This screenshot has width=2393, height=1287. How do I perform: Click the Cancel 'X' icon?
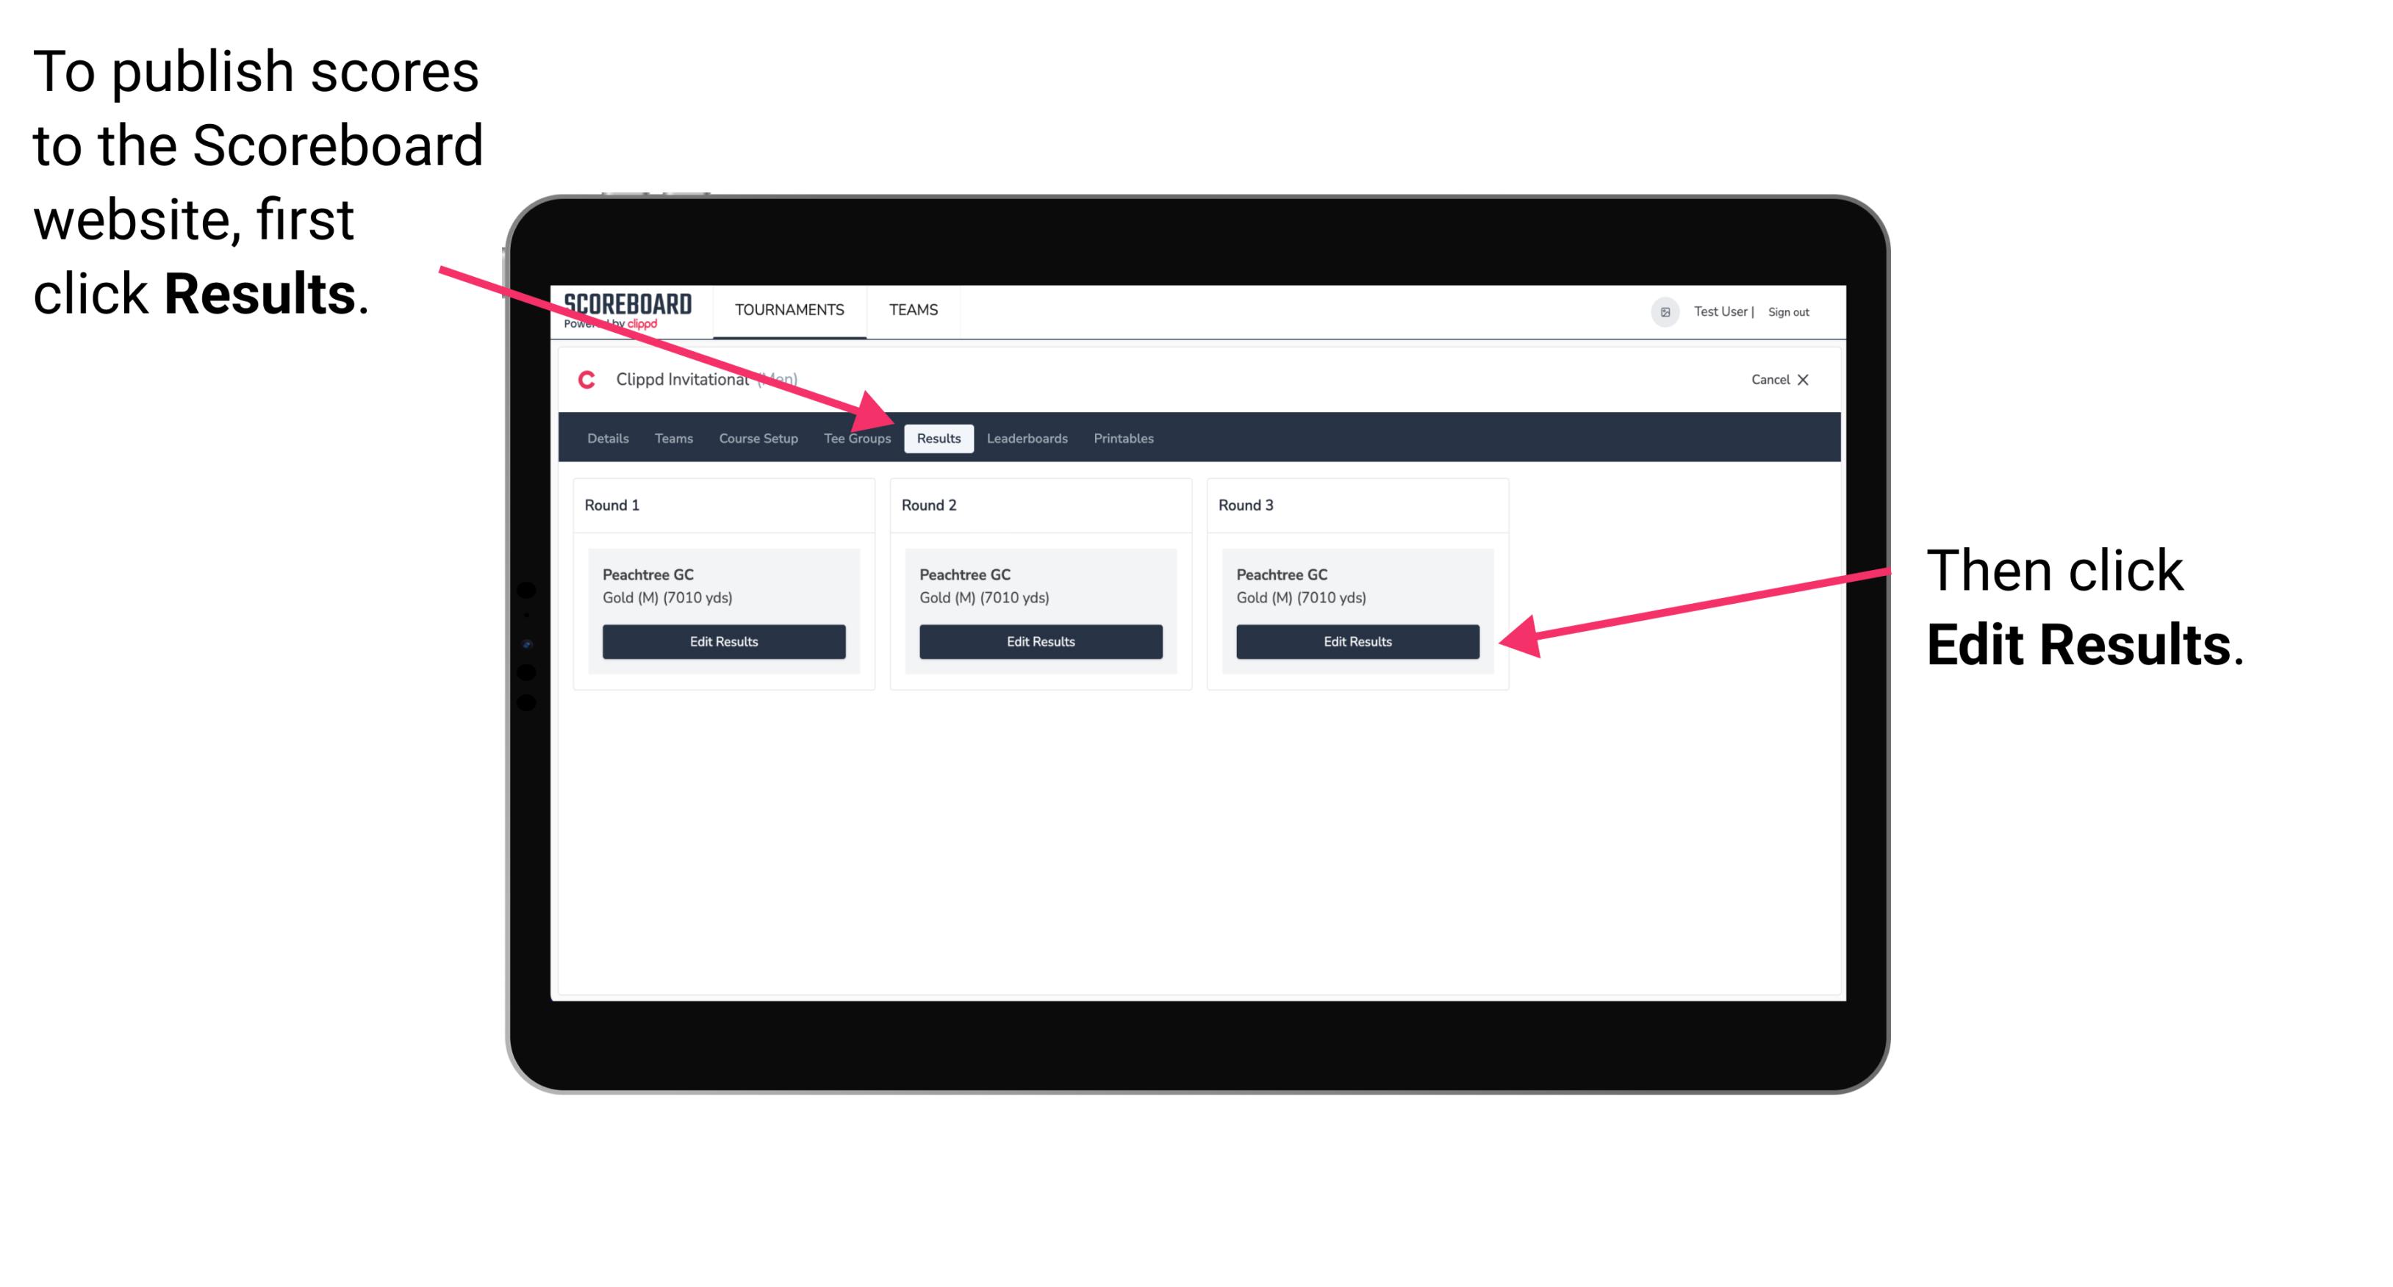pyautogui.click(x=1803, y=381)
